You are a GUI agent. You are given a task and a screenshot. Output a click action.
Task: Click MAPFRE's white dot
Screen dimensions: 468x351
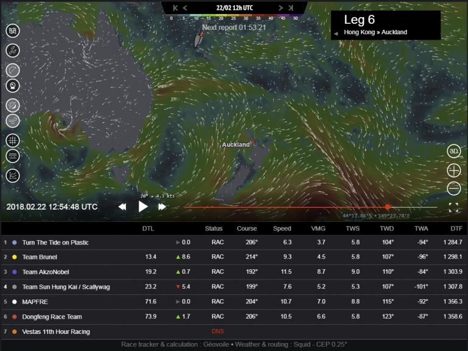[15, 302]
